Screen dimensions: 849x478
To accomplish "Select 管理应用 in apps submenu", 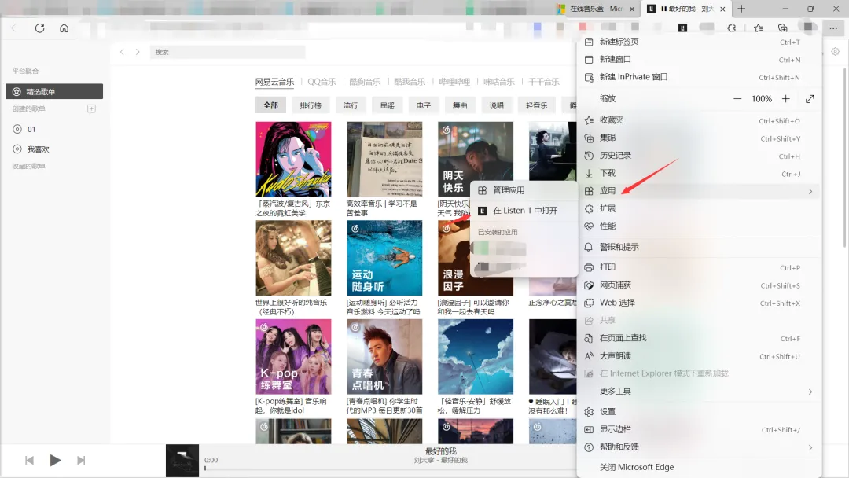I will [x=524, y=190].
